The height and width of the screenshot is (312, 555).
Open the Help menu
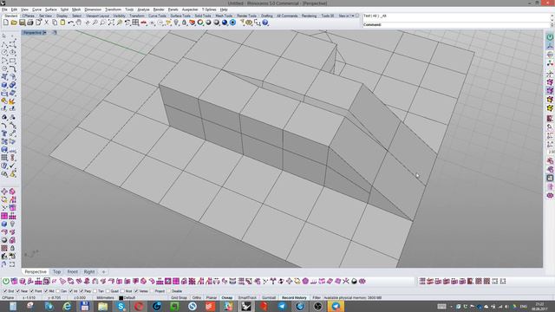point(224,10)
